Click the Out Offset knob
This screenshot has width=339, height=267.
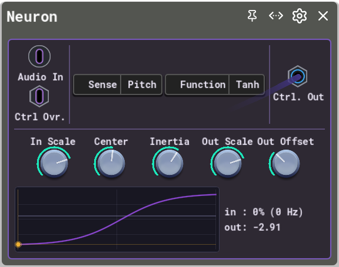click(286, 164)
